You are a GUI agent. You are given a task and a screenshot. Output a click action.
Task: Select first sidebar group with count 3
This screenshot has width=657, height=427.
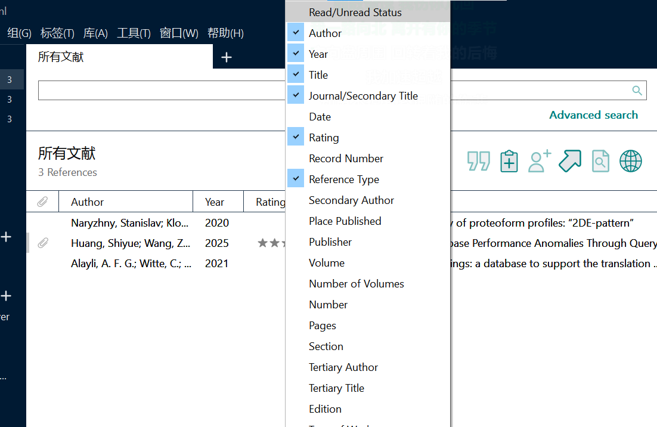pyautogui.click(x=12, y=80)
